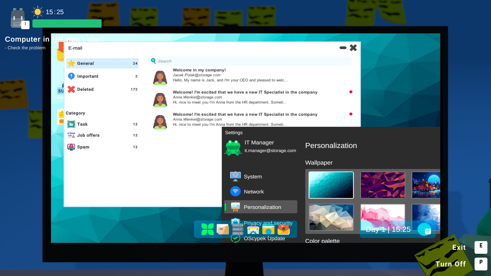Screen dimensions: 491x276
Task: Select the purple red polygon wallpaper
Action: click(383, 185)
